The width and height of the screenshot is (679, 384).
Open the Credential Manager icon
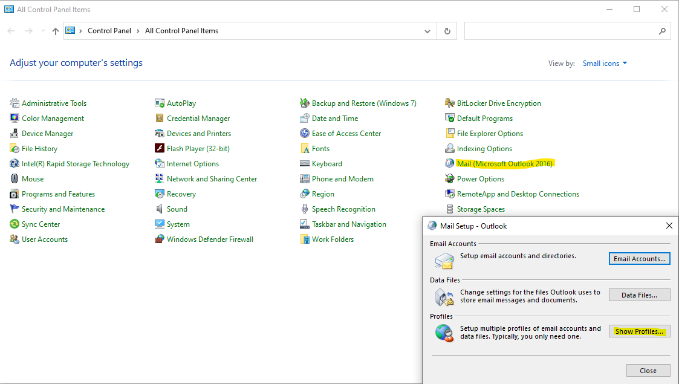(x=160, y=119)
